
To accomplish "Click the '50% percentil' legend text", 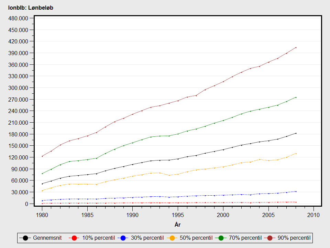I will [195, 238].
